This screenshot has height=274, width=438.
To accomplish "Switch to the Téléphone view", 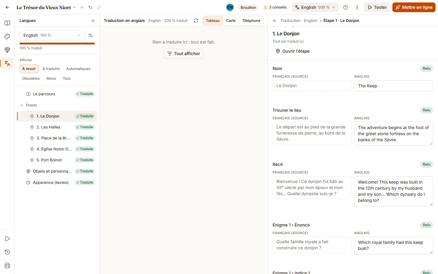I will pos(251,21).
